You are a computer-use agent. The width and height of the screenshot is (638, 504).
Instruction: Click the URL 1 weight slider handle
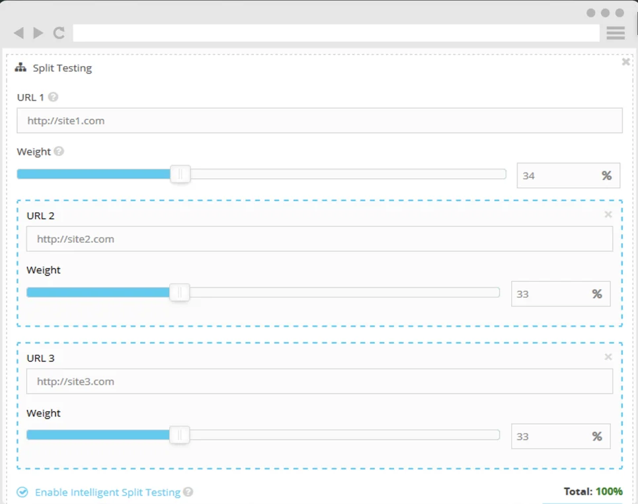(180, 174)
